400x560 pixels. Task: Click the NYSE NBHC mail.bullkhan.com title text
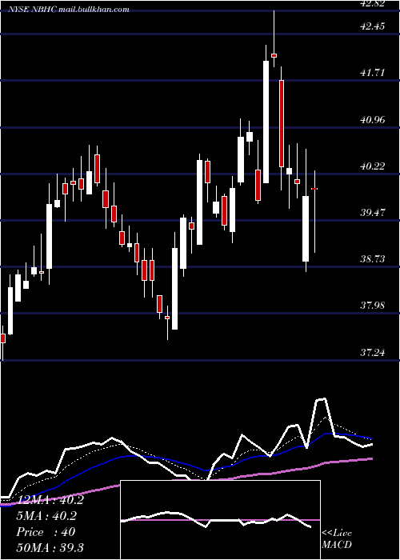point(69,10)
